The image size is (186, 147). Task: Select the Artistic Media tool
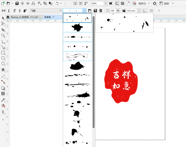click(x=3, y=47)
